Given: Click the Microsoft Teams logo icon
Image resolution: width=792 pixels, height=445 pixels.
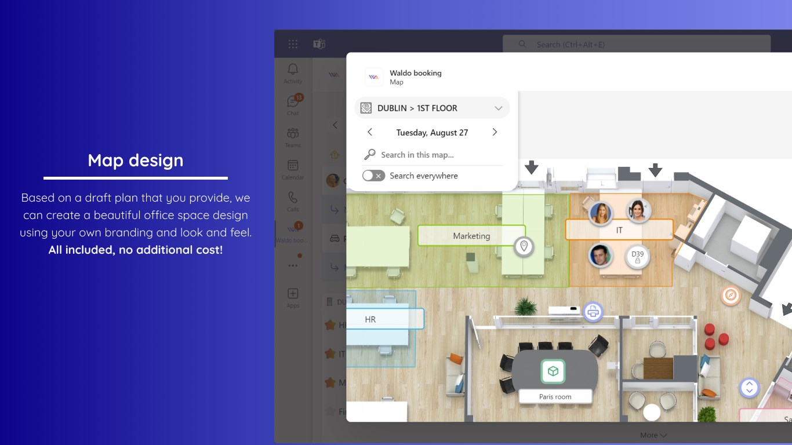Looking at the screenshot, I should pos(319,44).
